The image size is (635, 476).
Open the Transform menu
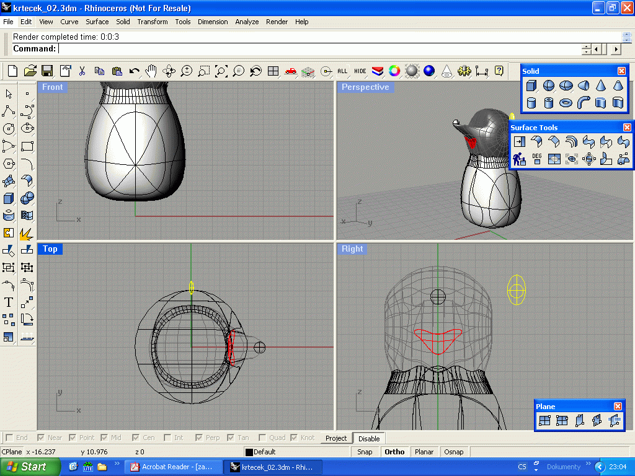(153, 22)
